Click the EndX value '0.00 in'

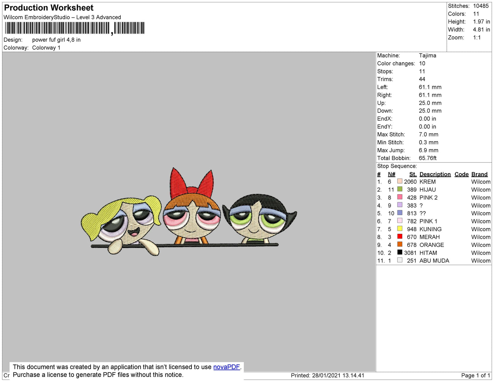(427, 119)
